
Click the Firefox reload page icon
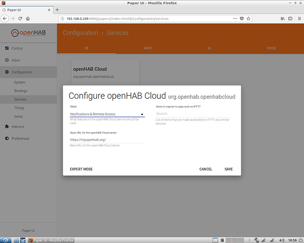tap(20, 18)
